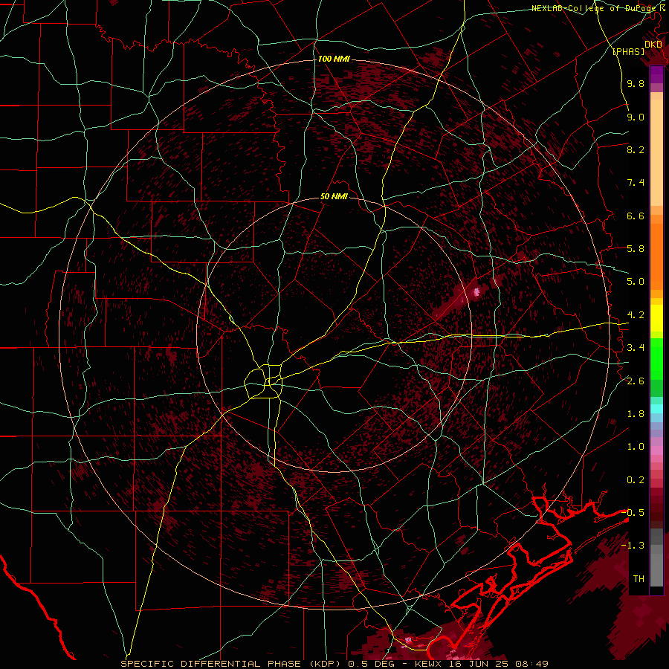The image size is (669, 669).
Task: Click the [PHAS] units label
Action: [628, 52]
